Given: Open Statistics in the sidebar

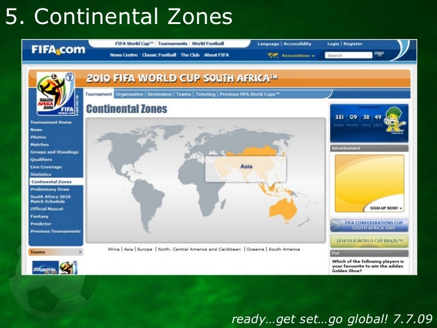Looking at the screenshot, I should pyautogui.click(x=41, y=174).
